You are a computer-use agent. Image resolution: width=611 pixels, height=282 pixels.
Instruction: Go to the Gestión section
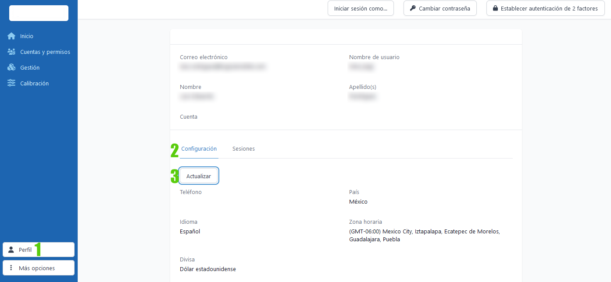click(30, 67)
